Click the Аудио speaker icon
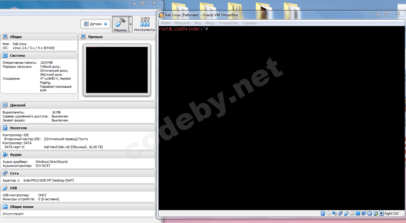 pos(5,155)
